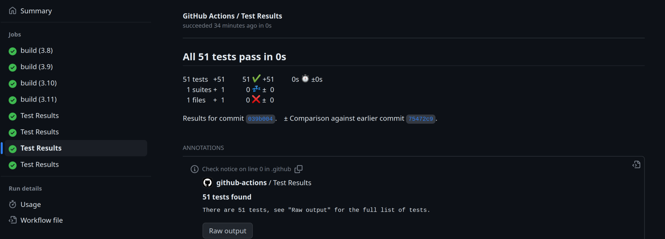
Task: Select the build (3.10) job
Action: 38,83
